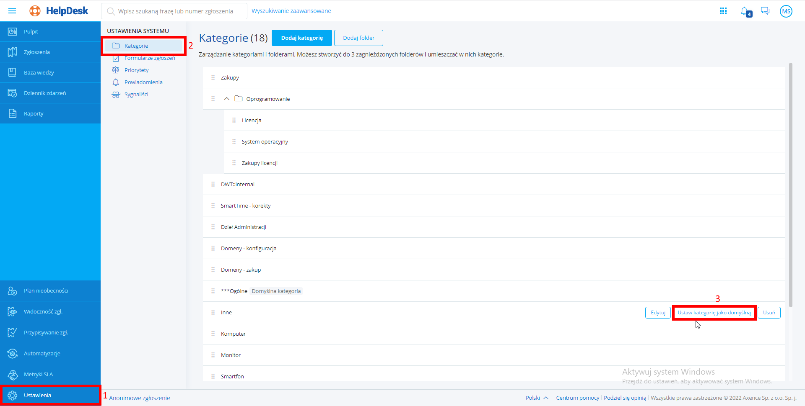
Task: Click the Plan nieobecności icon
Action: pyautogui.click(x=13, y=290)
